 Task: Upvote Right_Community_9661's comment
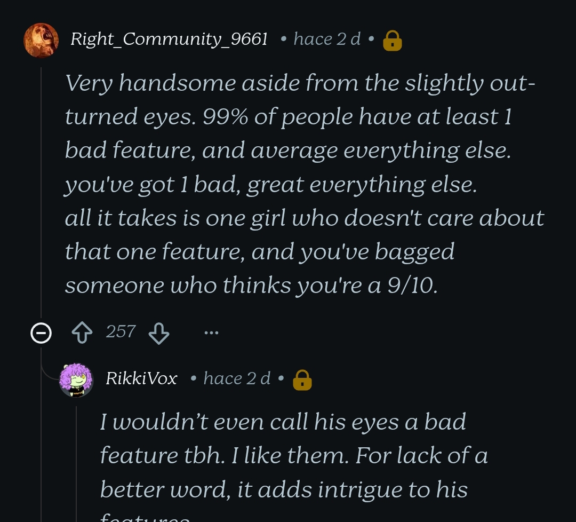click(x=82, y=334)
